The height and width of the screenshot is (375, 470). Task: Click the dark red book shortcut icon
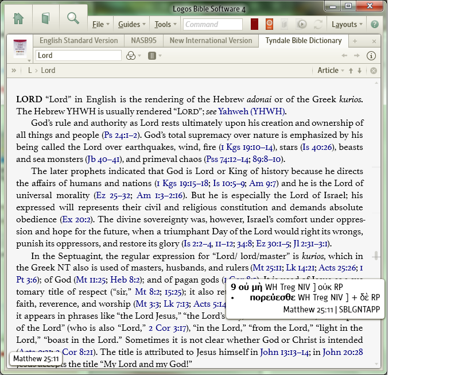[x=254, y=24]
